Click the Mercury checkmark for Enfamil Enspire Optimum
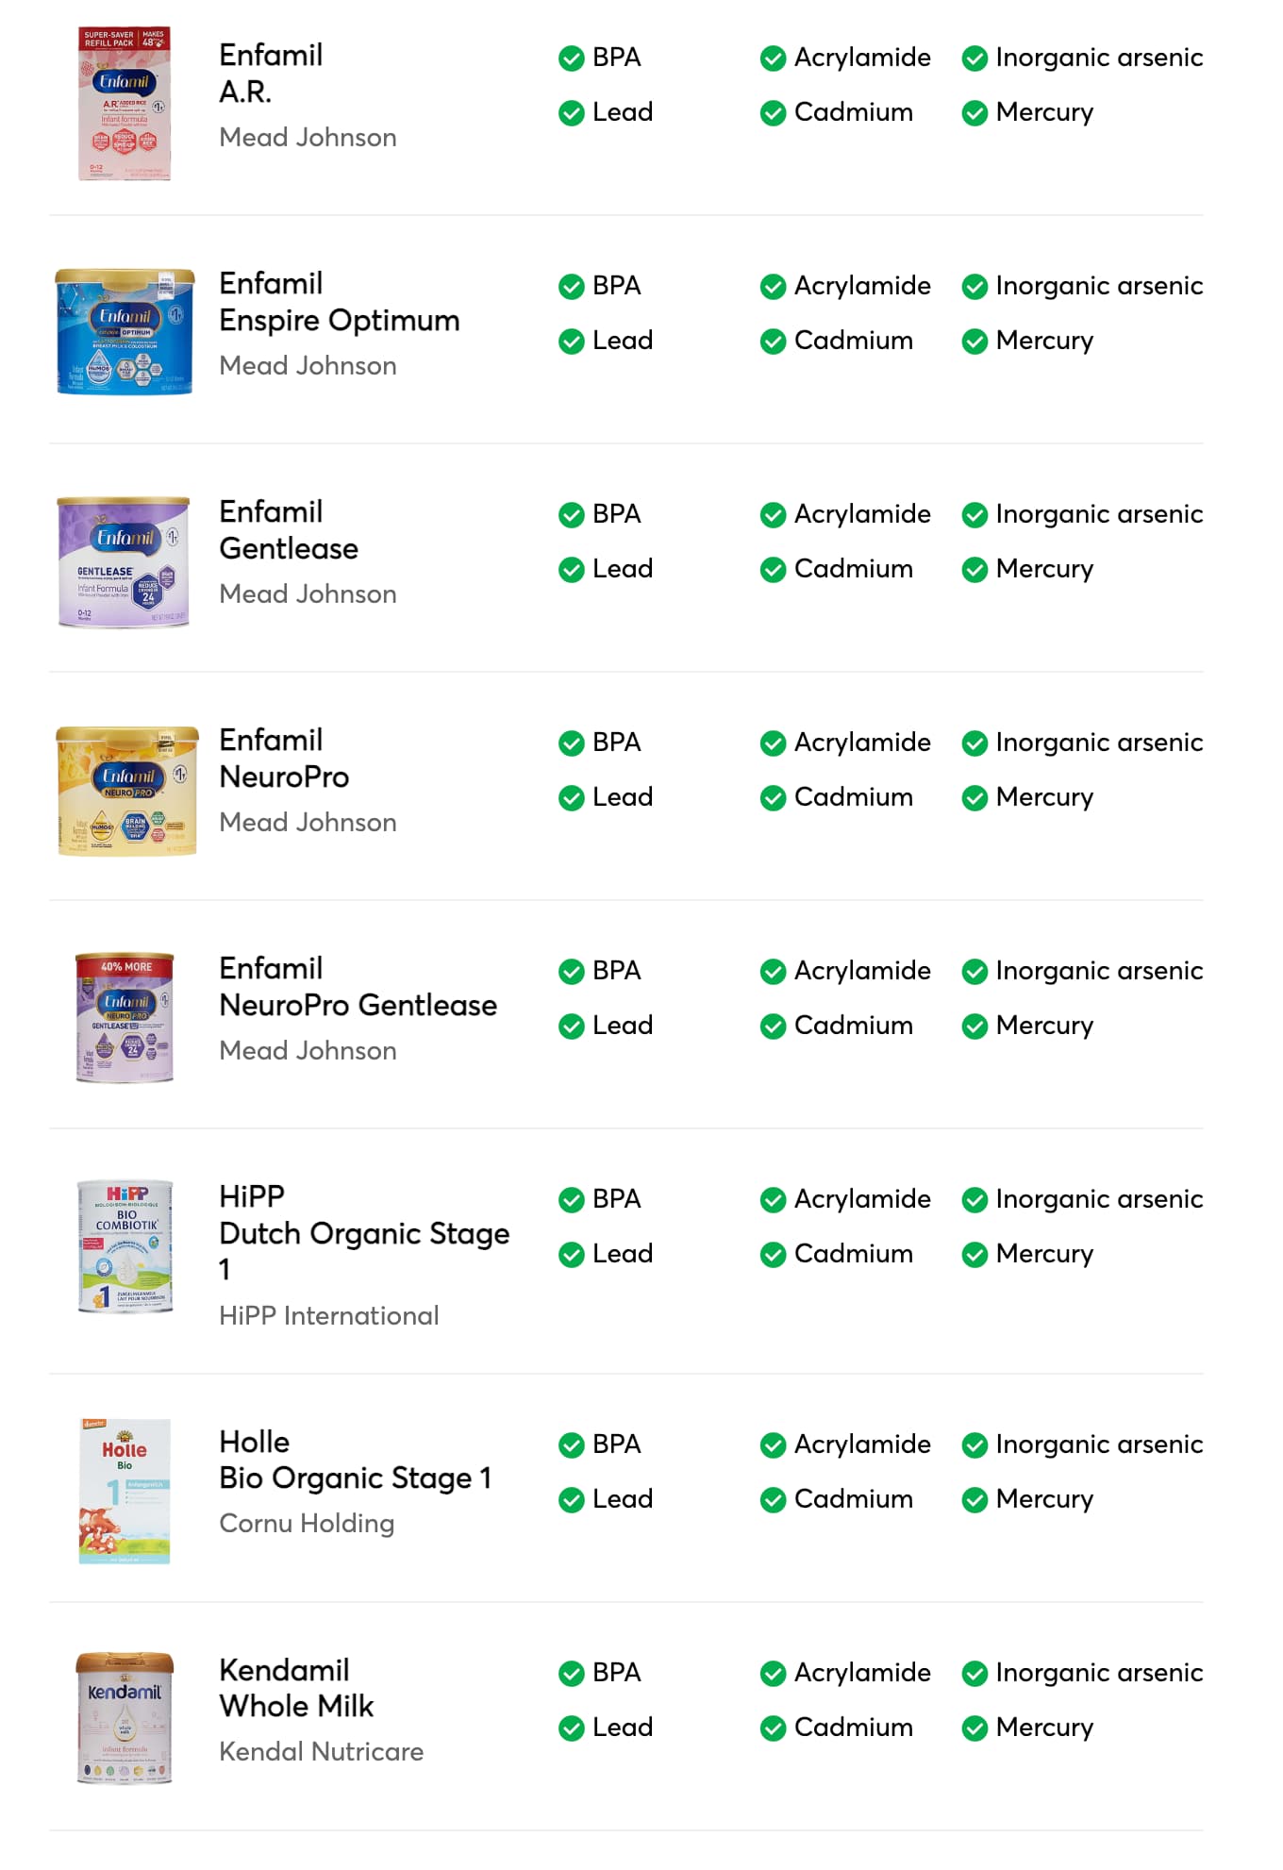 pyautogui.click(x=975, y=342)
